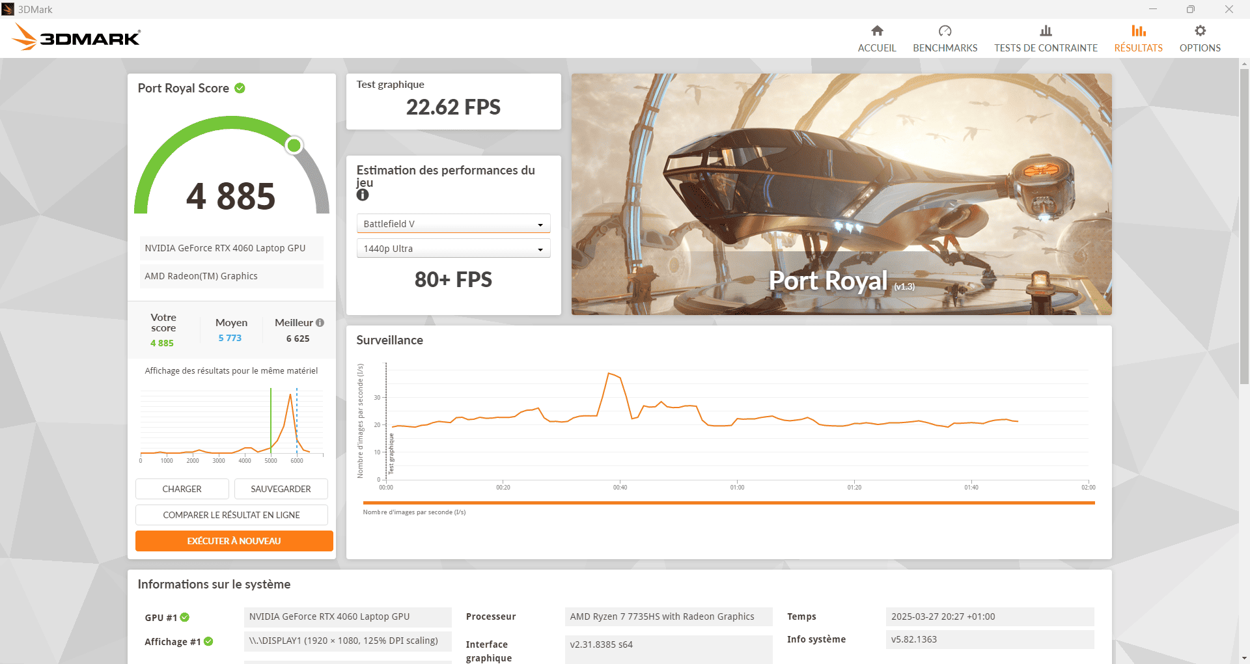
Task: Click the SAUVEGARDER button
Action: tap(281, 489)
